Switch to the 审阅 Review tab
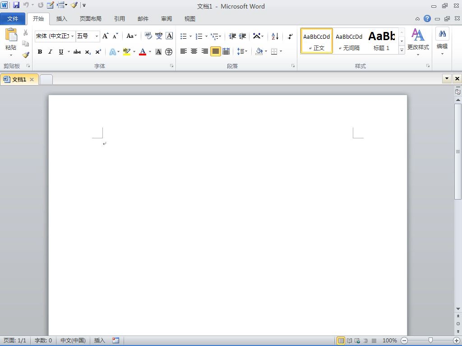462x346 pixels. 166,19
